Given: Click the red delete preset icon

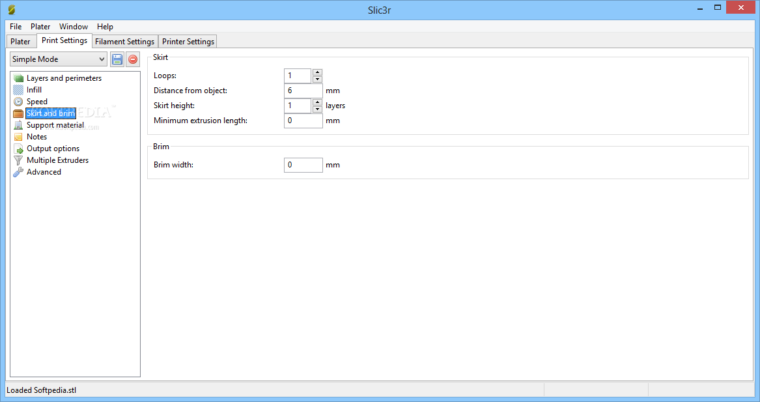Looking at the screenshot, I should (x=133, y=59).
